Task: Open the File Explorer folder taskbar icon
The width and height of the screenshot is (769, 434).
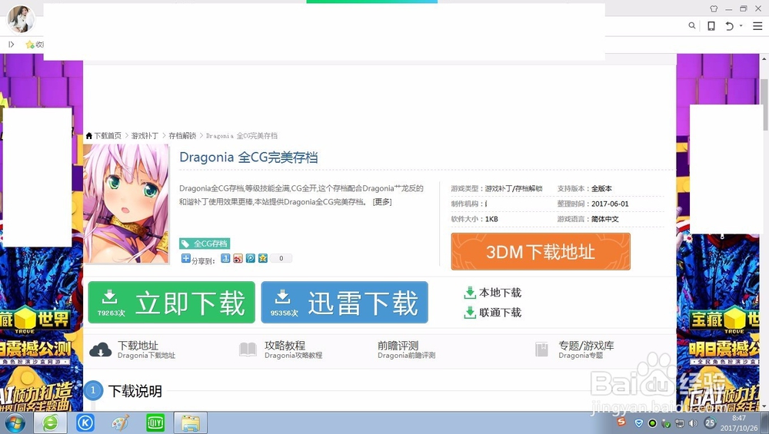Action: pyautogui.click(x=190, y=422)
